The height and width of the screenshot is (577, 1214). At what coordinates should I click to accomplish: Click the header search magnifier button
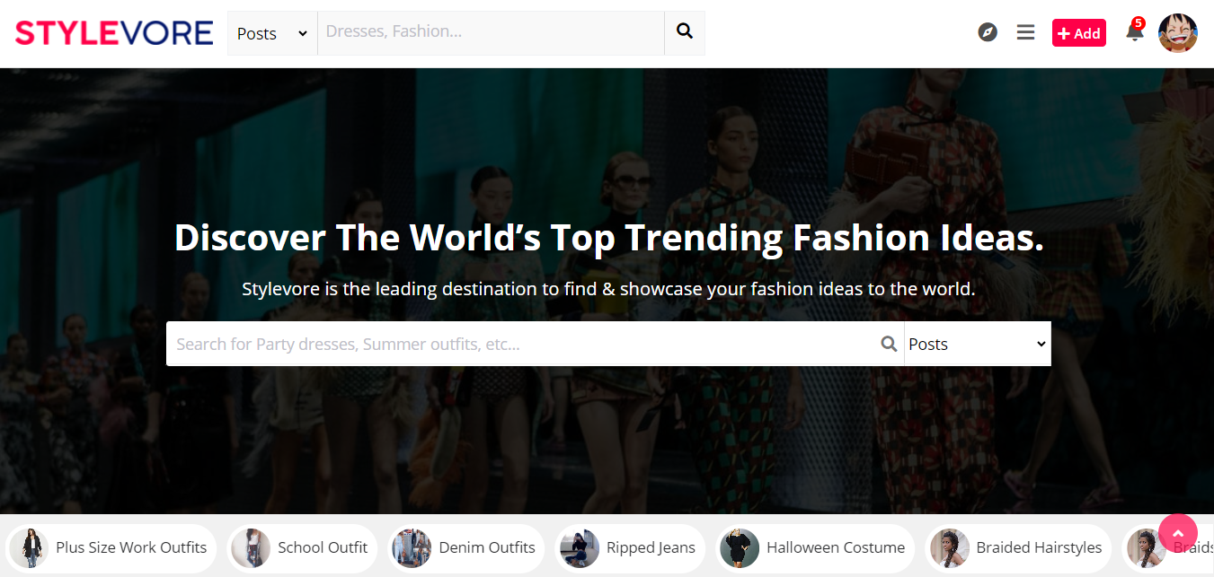[x=685, y=32]
